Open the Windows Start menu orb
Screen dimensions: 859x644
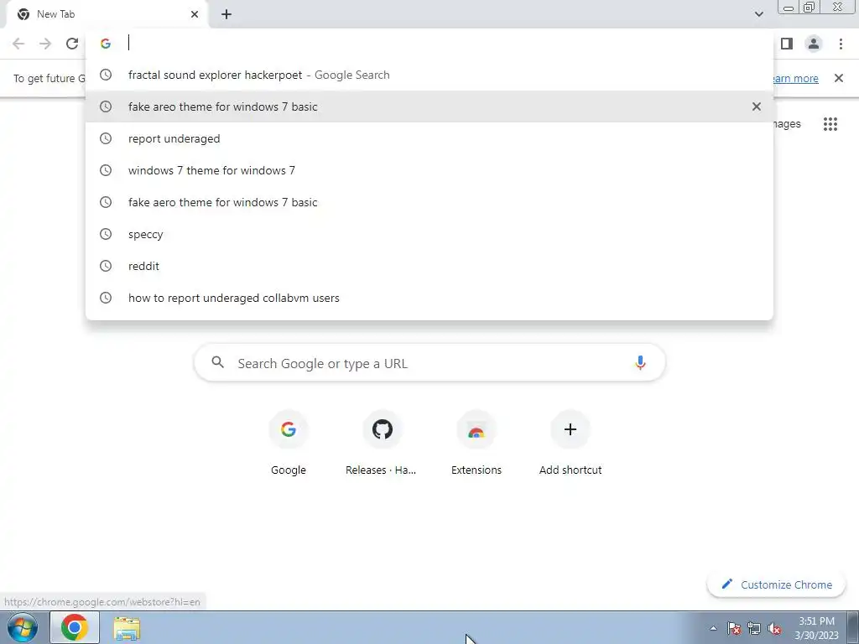pyautogui.click(x=22, y=627)
